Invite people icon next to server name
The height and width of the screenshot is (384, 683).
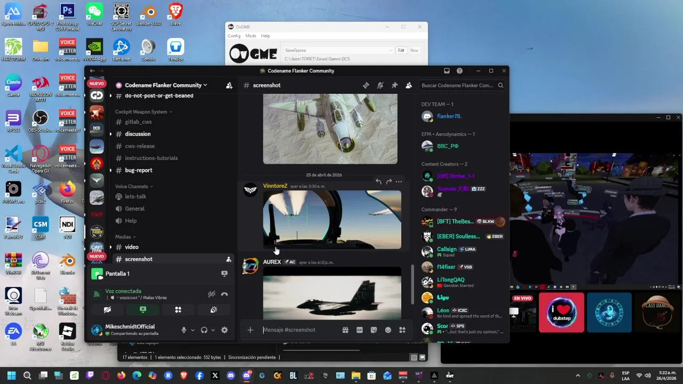(229, 85)
